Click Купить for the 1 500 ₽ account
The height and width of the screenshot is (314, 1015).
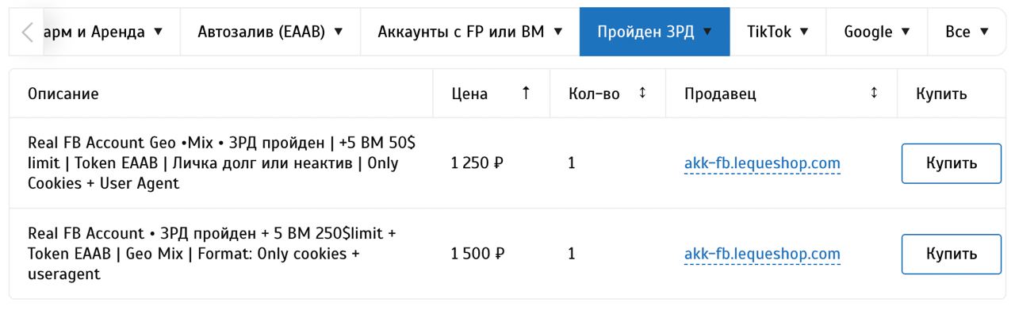[x=952, y=254]
